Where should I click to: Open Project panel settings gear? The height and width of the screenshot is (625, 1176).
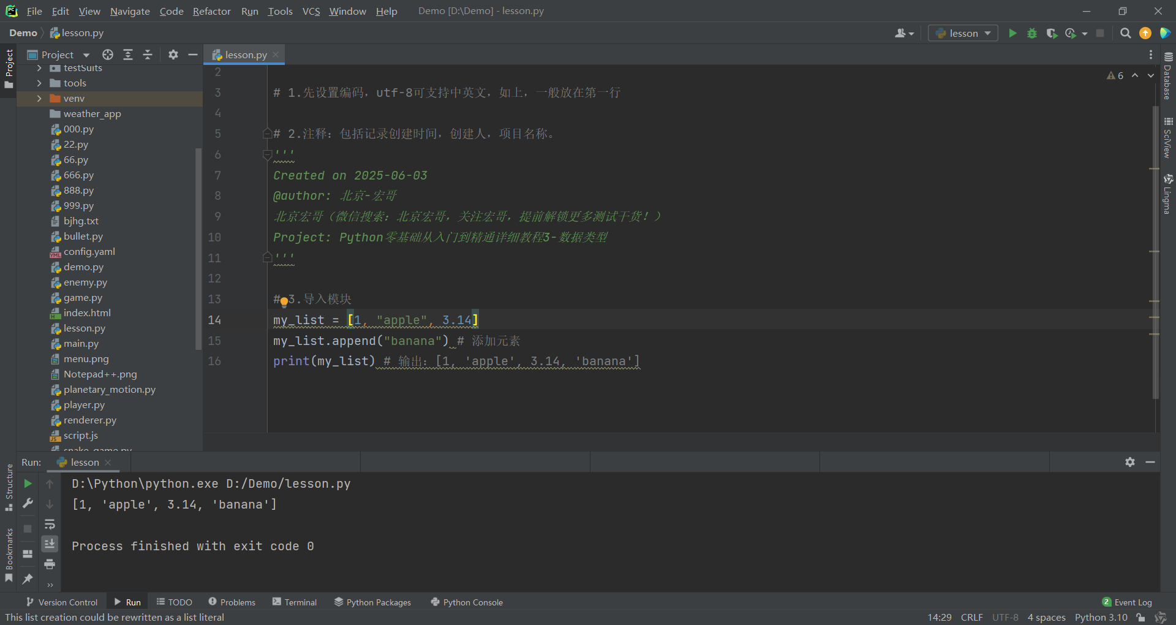click(173, 55)
